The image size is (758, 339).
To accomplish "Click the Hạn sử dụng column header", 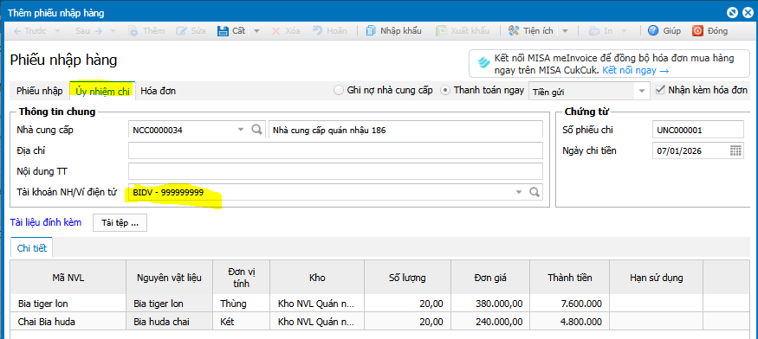I will 656,278.
